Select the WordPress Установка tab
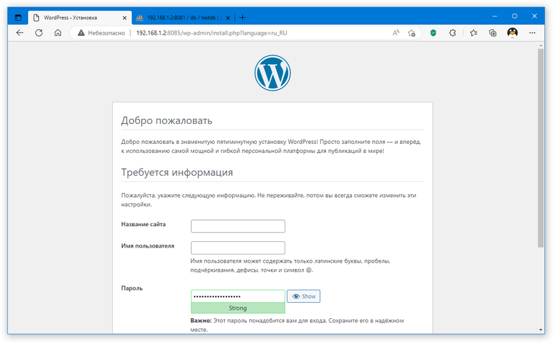 click(80, 17)
